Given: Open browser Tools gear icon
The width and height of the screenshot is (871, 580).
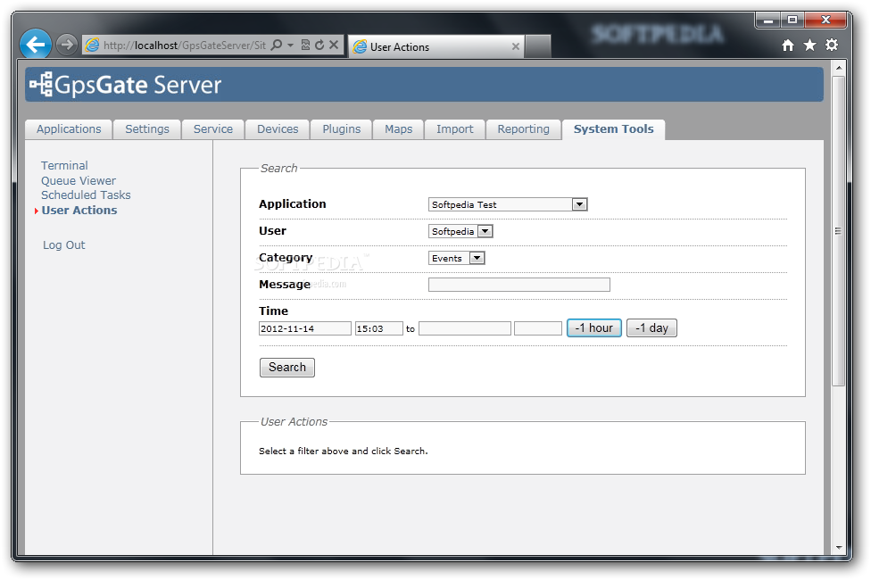Looking at the screenshot, I should click(832, 45).
